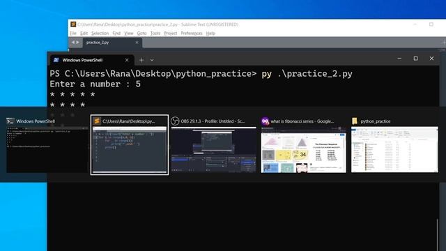Click the browser icon beside fibonacci series title
This screenshot has height=251, width=446.
265,121
